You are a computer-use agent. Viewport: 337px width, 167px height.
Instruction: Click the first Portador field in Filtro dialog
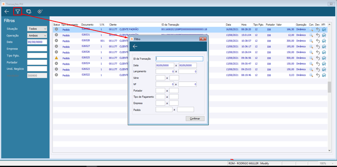[160, 90]
